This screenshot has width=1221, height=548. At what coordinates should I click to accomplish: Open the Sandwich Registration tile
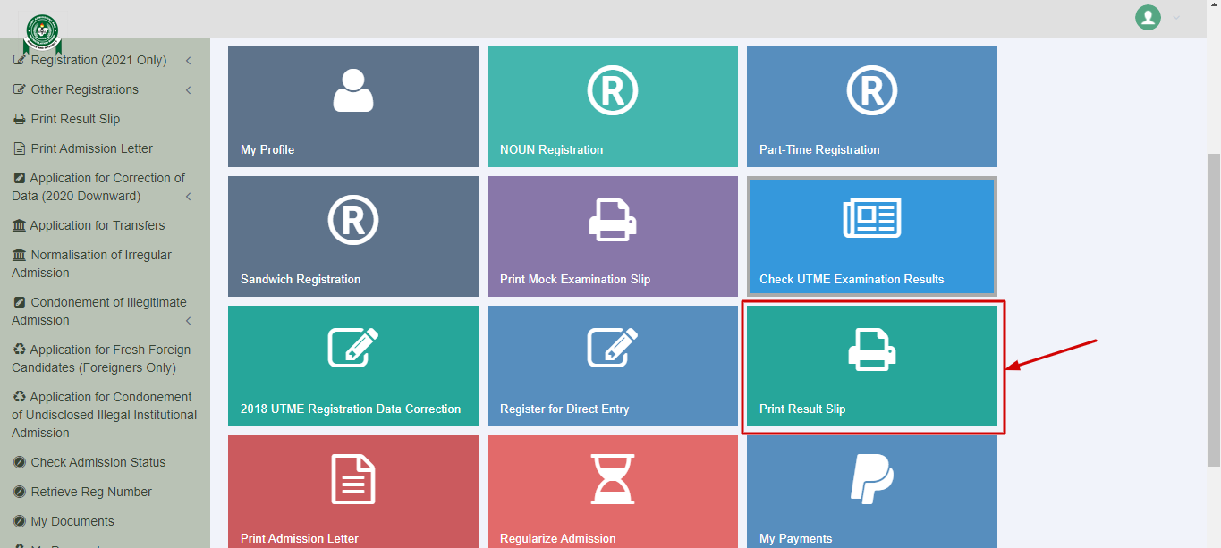pyautogui.click(x=352, y=236)
